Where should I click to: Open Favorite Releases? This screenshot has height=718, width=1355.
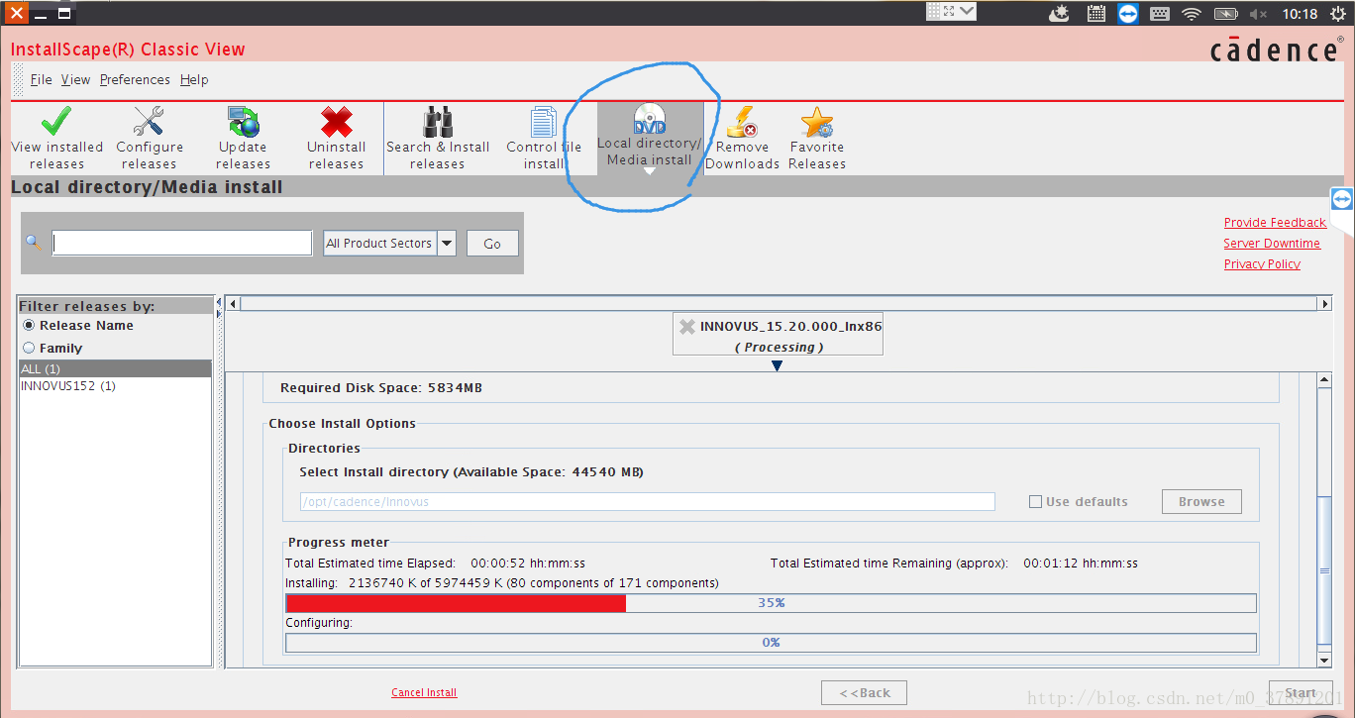point(817,139)
